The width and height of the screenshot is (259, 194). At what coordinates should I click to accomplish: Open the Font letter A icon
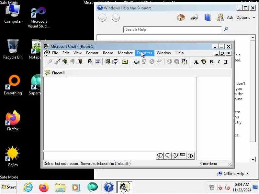pos(196,62)
